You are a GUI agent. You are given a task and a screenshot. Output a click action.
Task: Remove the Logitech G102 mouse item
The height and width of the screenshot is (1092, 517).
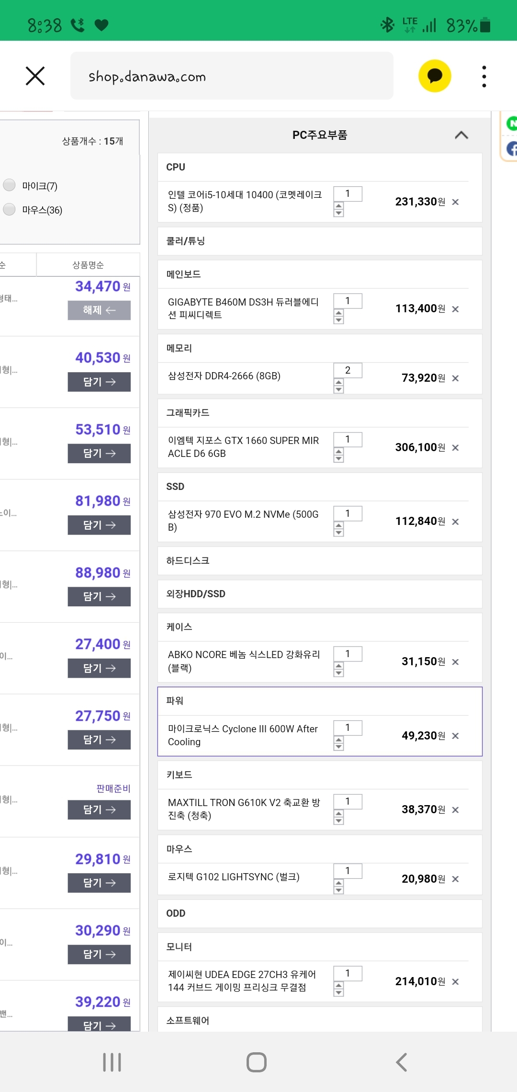455,879
